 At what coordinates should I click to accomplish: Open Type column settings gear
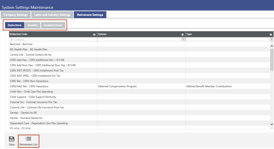(x=271, y=34)
